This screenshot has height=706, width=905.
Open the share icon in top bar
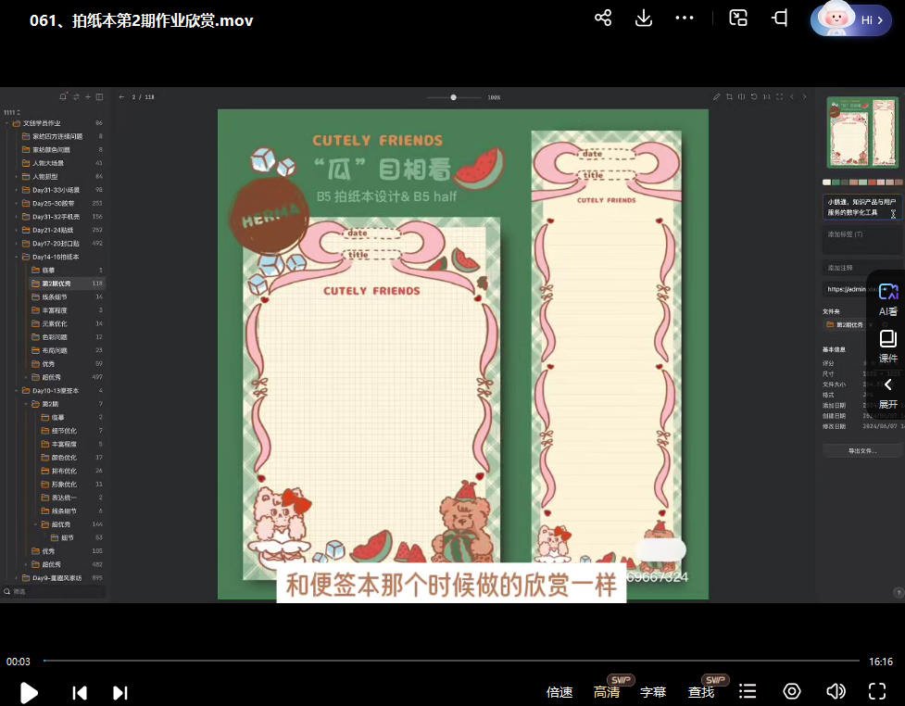tap(603, 19)
